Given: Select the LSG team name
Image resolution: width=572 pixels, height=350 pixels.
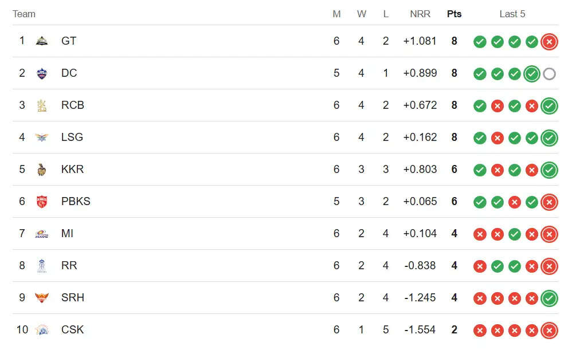Looking at the screenshot, I should click(x=72, y=137).
